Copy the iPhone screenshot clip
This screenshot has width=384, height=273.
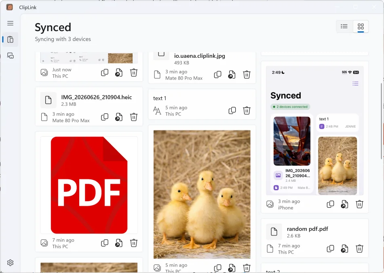click(x=330, y=204)
